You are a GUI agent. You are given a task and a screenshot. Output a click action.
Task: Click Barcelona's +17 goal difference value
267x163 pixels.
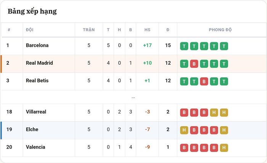tap(147, 45)
